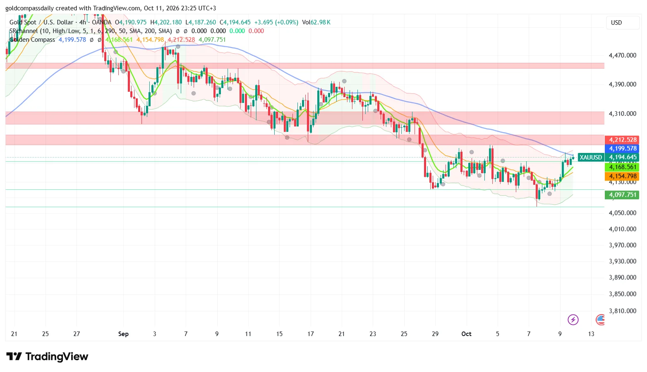Click the Oct label on the time axis
This screenshot has width=647, height=372.
pyautogui.click(x=466, y=334)
